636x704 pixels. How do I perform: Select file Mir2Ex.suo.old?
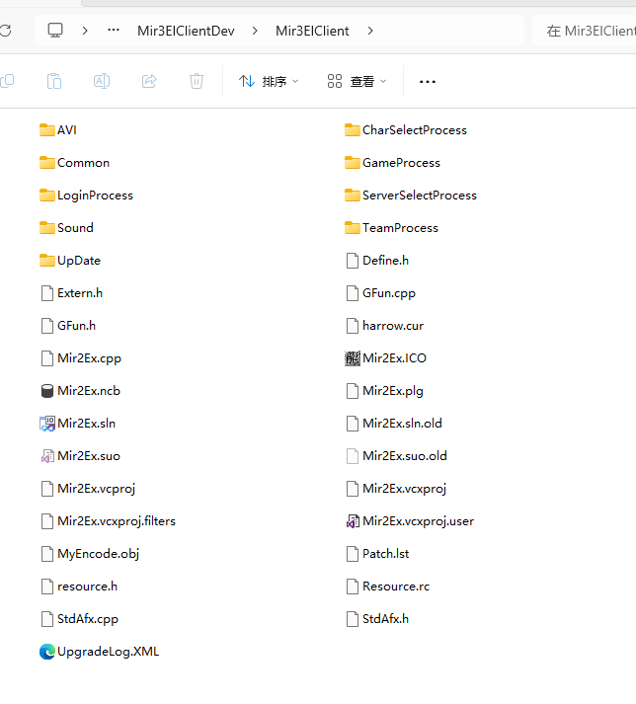pos(397,456)
